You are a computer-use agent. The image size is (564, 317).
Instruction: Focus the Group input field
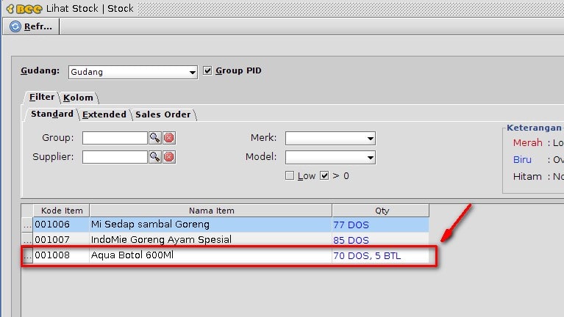[115, 138]
